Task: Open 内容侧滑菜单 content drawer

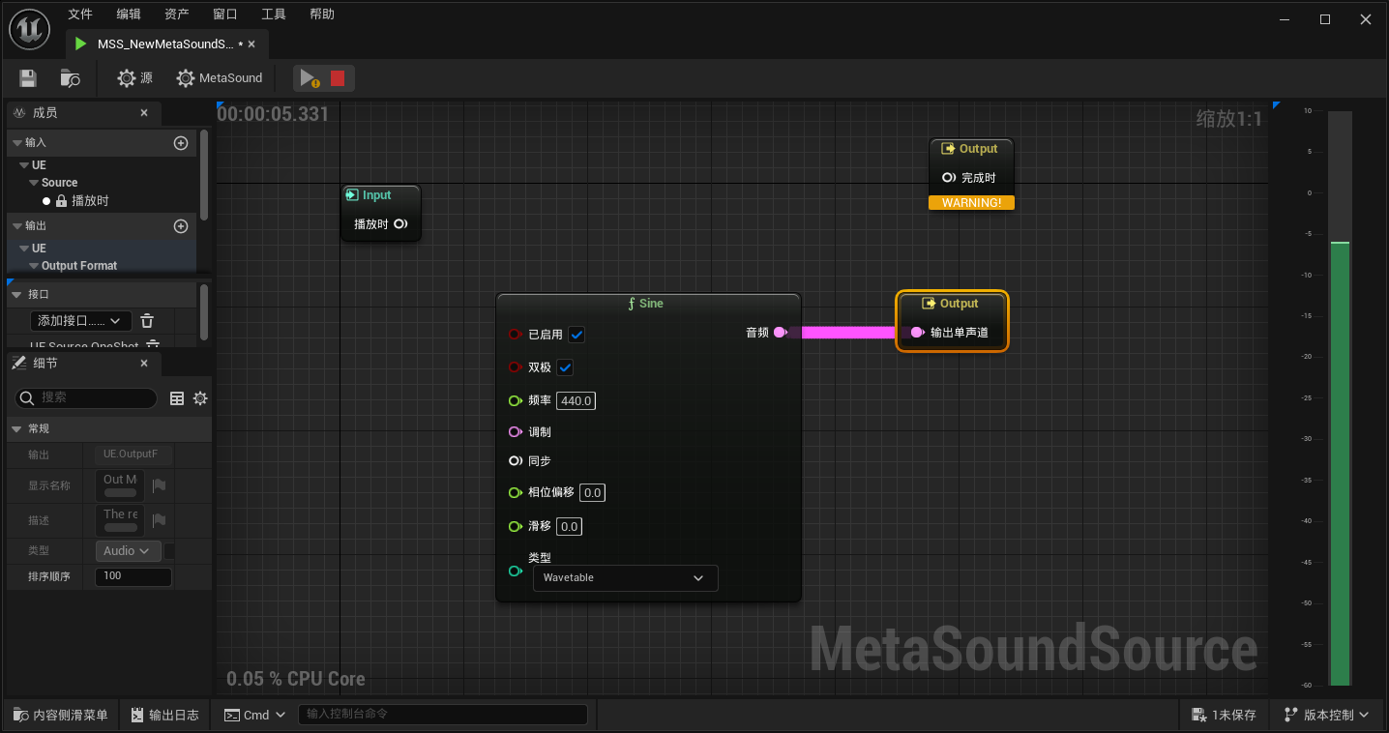Action: (61, 716)
